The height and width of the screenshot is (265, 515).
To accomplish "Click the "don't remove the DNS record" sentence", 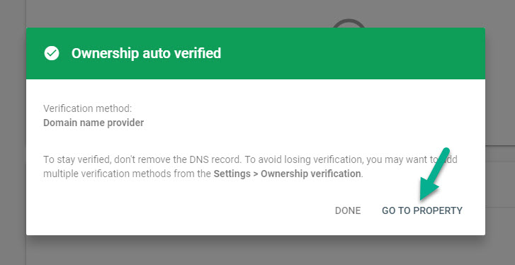I will point(171,160).
